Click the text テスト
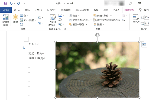Image resolution: width=149 pixels, height=100 pixels. [33, 44]
